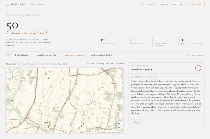210x139 pixels.
Task: Select the green driver dot next to the Austin label
Action: 50,122
